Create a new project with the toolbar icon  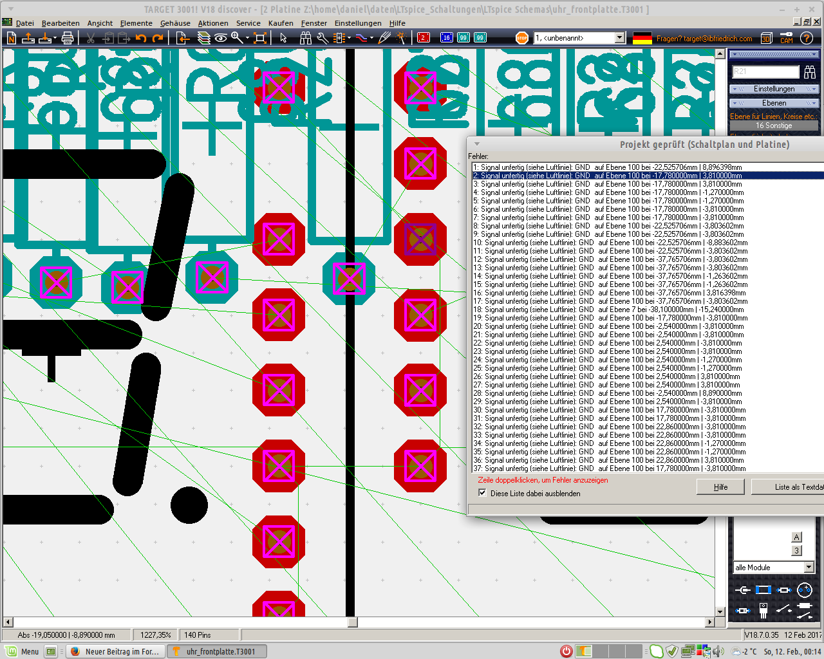(12, 38)
